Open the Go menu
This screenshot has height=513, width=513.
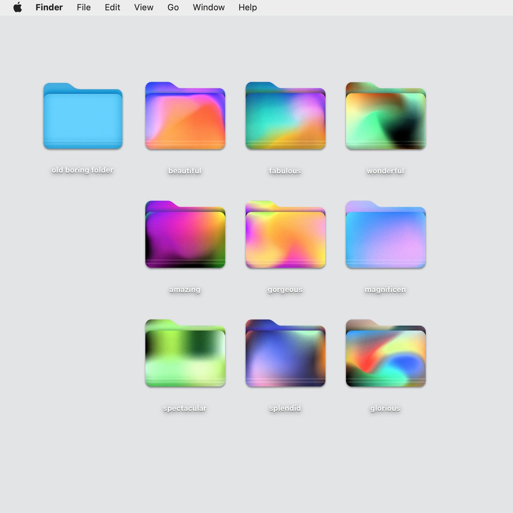173,7
